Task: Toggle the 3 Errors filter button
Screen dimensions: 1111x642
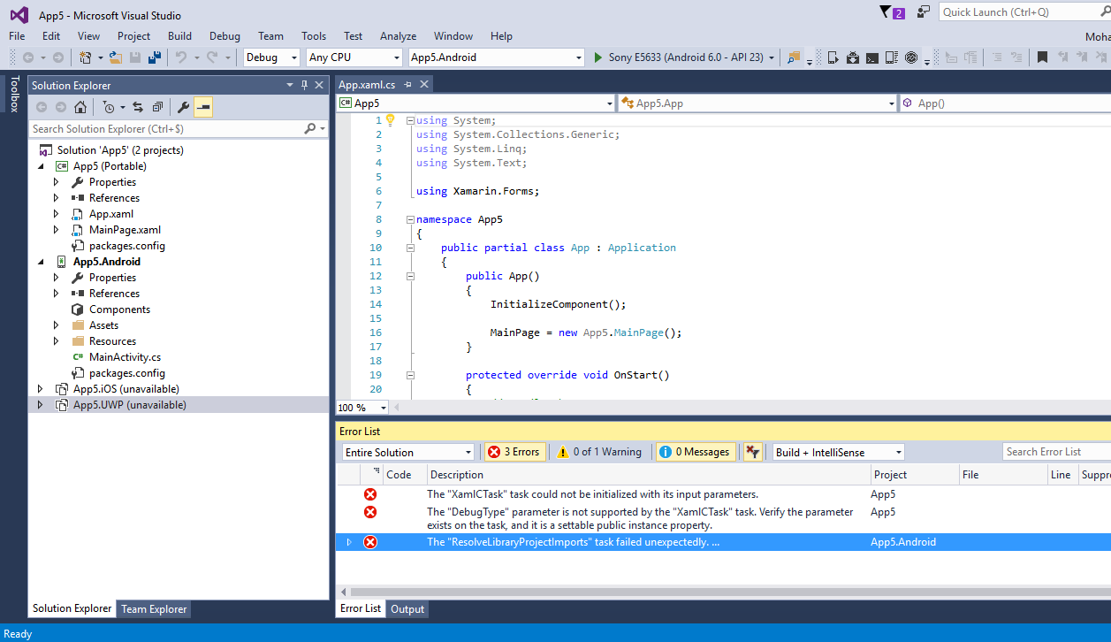Action: point(514,452)
